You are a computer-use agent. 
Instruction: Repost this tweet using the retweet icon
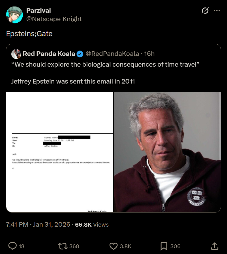tap(63, 246)
